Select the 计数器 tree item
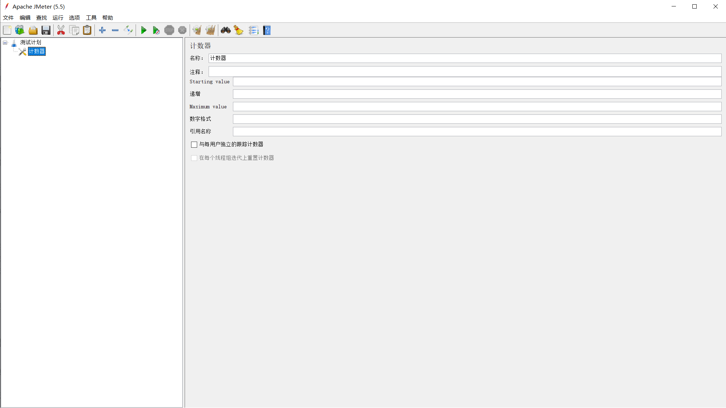The image size is (726, 408). click(x=36, y=51)
